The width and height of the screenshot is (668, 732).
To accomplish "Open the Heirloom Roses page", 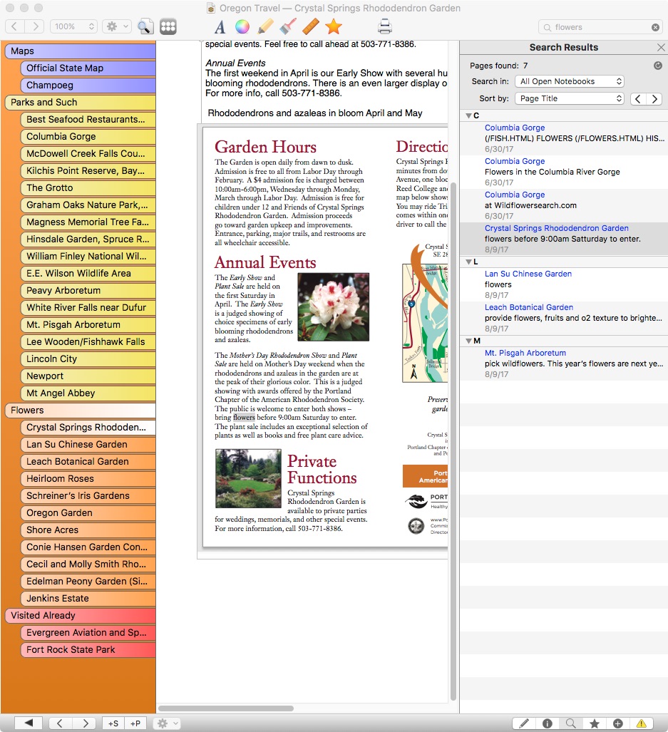I will tap(88, 478).
